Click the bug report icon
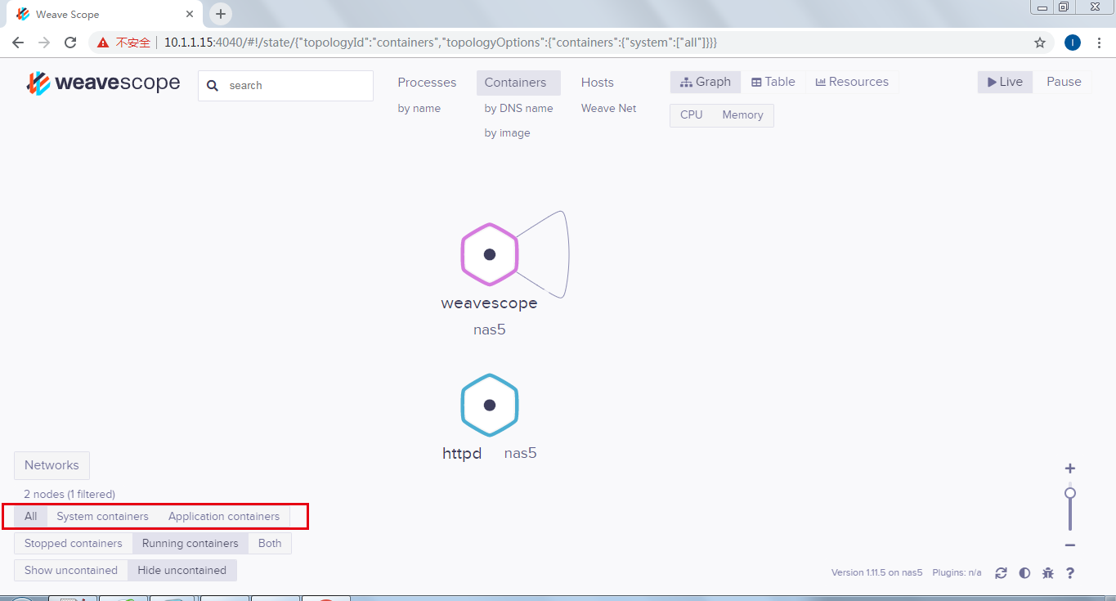This screenshot has height=601, width=1116. [x=1048, y=573]
